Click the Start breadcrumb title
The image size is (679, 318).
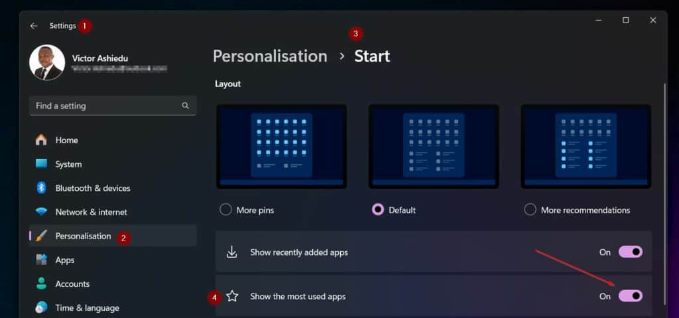(x=372, y=56)
